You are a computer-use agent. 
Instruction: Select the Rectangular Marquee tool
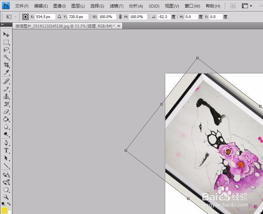coord(6,42)
